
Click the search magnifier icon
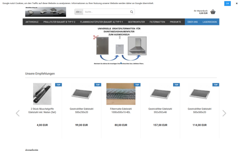(x=131, y=12)
